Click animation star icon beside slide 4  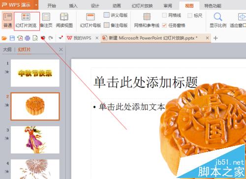7,172
